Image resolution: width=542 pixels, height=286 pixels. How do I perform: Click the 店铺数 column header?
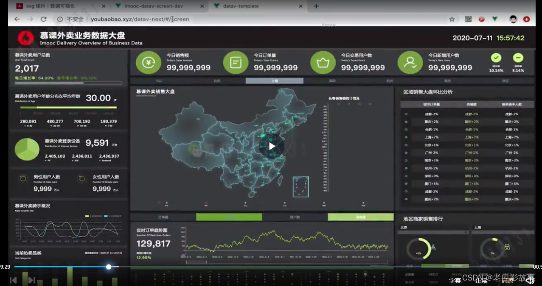471,104
